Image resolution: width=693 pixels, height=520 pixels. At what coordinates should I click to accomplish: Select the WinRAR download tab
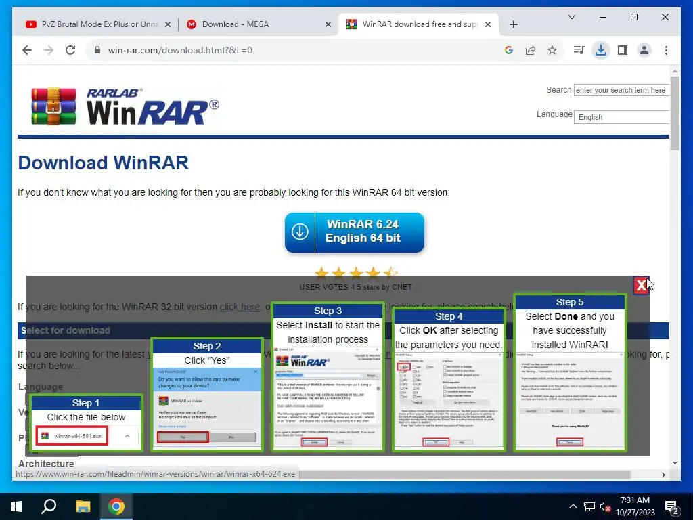418,24
